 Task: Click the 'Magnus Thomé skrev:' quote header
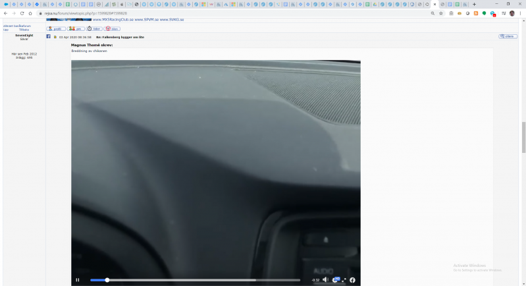[92, 45]
